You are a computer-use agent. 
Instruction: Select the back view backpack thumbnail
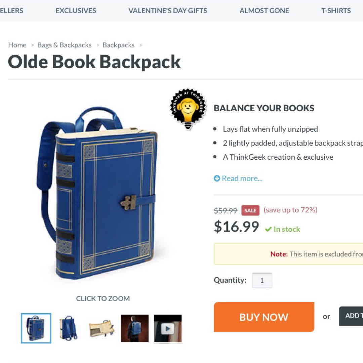[x=68, y=328]
